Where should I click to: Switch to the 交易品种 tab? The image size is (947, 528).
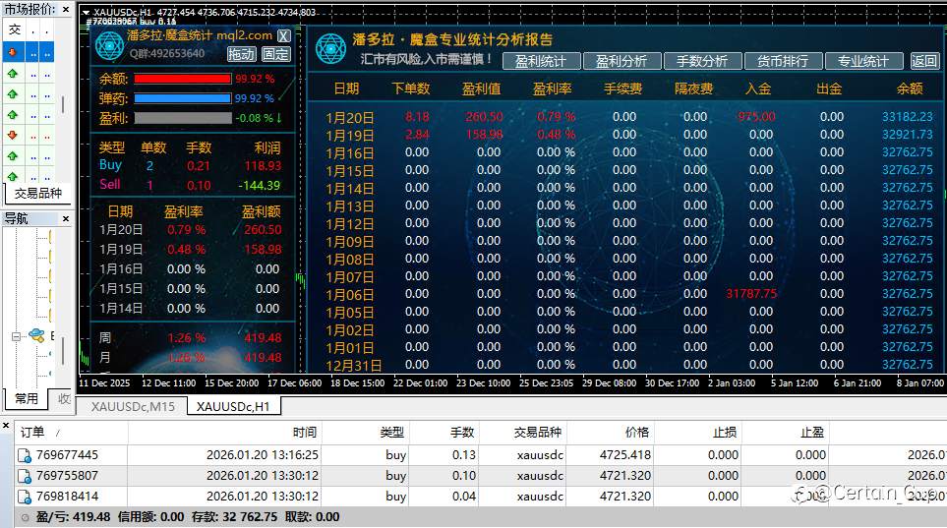(38, 194)
